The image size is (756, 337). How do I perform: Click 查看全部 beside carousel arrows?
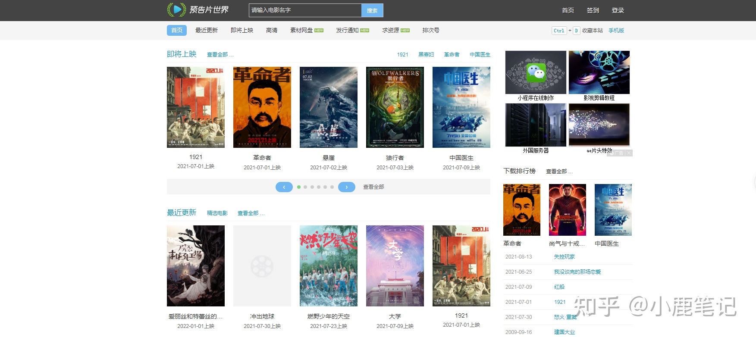point(373,187)
